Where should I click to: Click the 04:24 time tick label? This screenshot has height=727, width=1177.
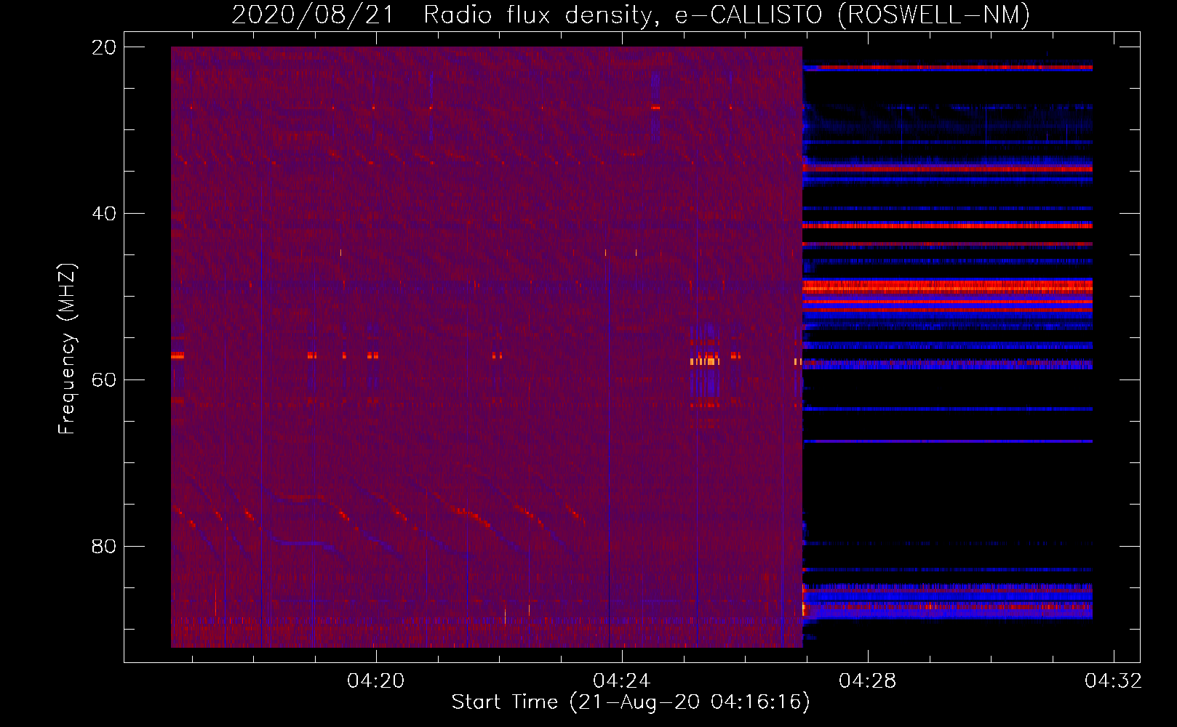click(x=622, y=681)
